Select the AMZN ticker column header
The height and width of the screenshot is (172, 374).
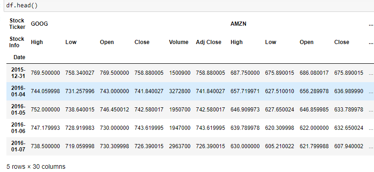[x=238, y=24]
